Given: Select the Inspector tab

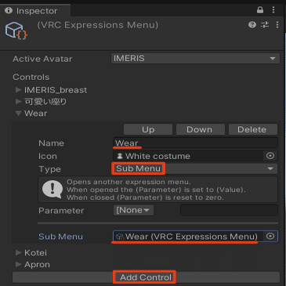Looking at the screenshot, I should [x=35, y=10].
